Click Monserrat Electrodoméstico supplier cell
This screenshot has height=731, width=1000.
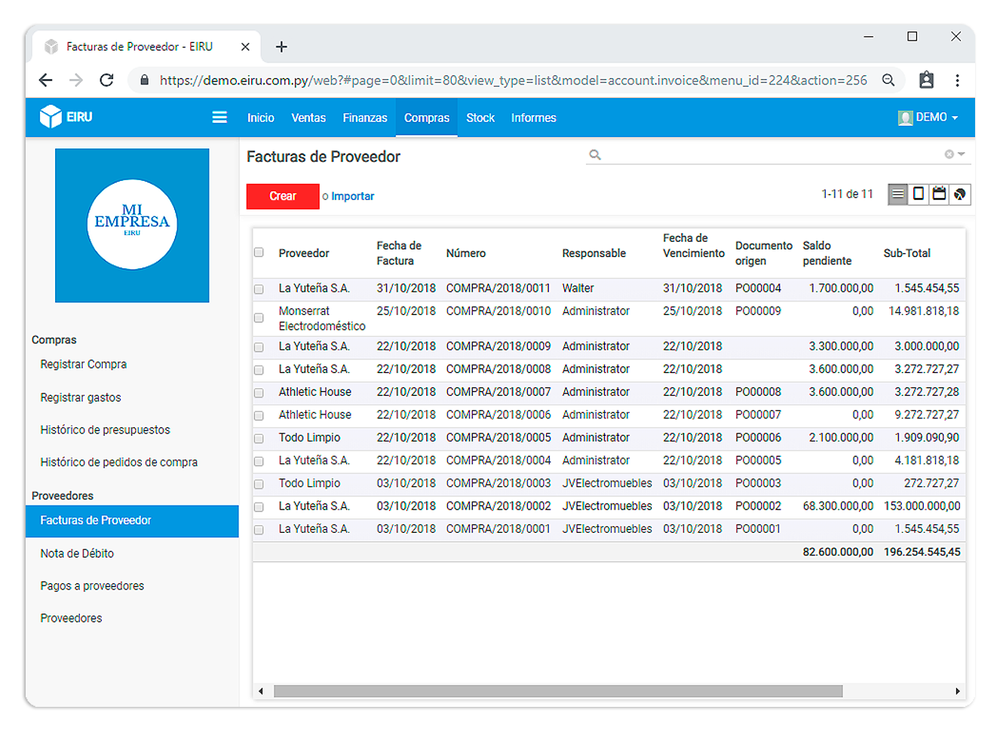322,319
